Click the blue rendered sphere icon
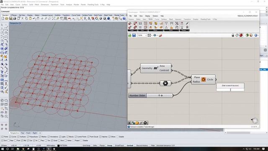Viewport: 268px width, 151px height. pos(108,18)
